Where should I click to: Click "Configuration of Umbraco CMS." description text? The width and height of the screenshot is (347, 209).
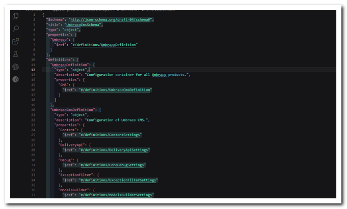[x=116, y=120]
